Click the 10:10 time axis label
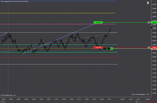The image size is (157, 103). coord(26,99)
